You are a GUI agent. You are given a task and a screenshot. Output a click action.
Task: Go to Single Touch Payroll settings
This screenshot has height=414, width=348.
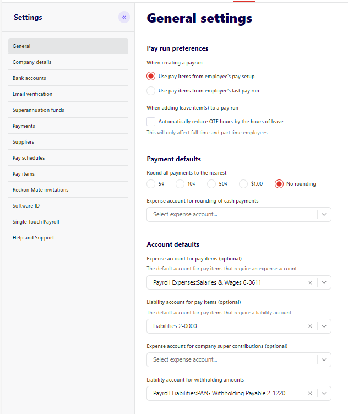36,222
